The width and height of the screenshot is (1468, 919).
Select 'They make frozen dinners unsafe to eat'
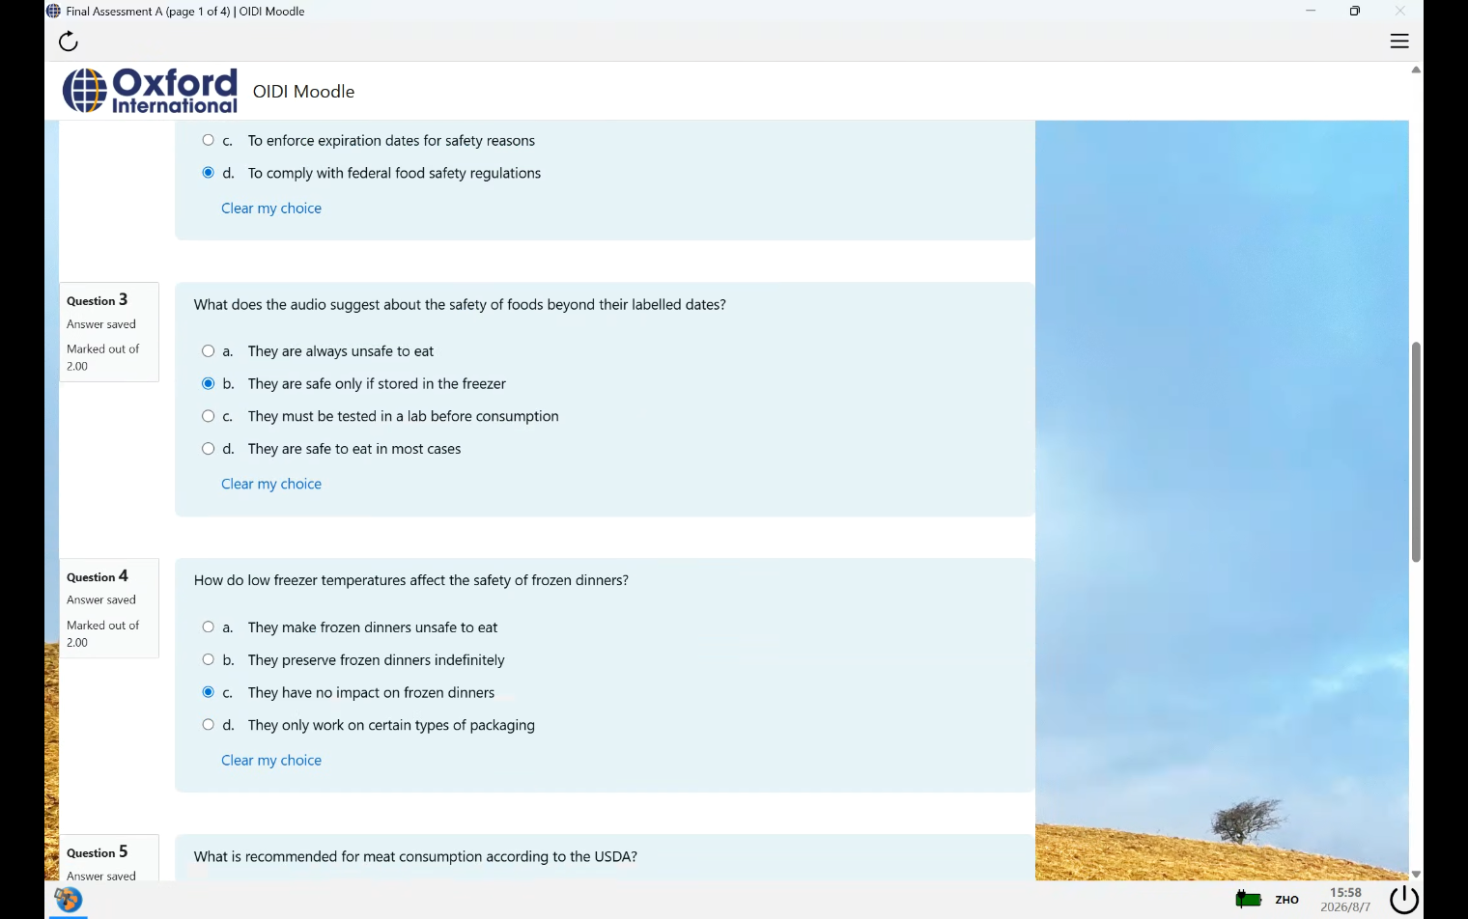pos(208,627)
